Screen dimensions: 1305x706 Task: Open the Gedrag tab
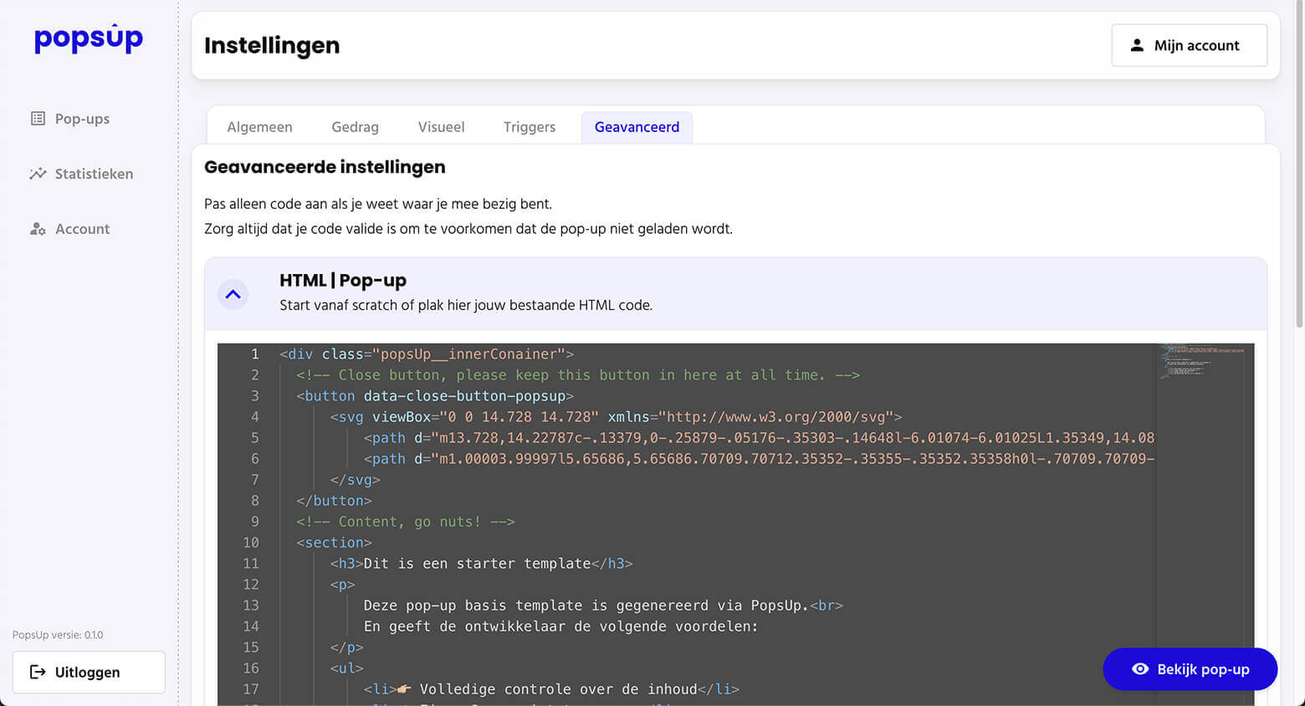tap(355, 126)
